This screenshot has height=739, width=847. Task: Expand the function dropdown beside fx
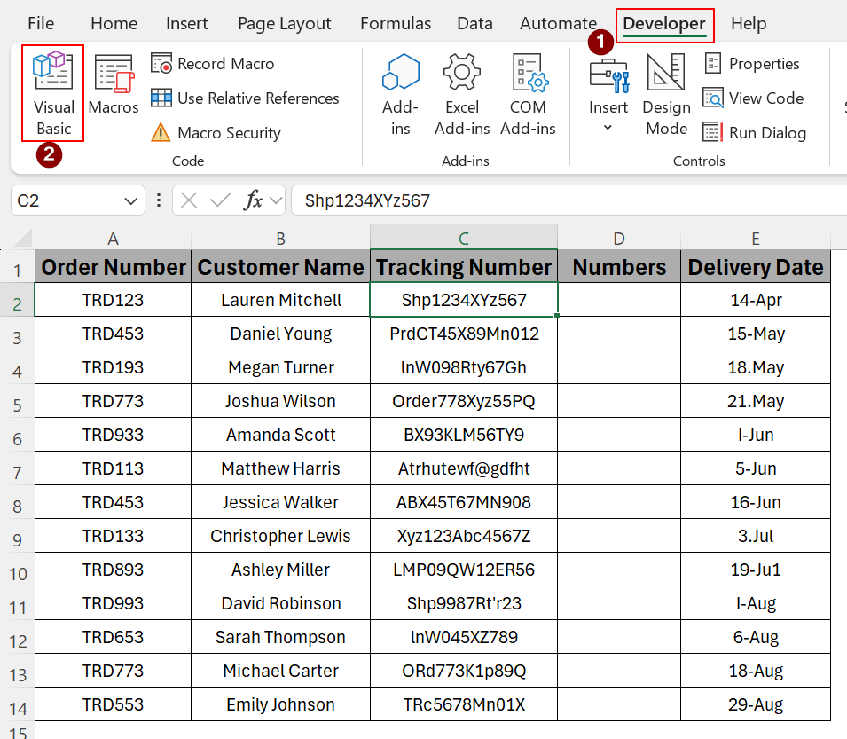pyautogui.click(x=276, y=200)
